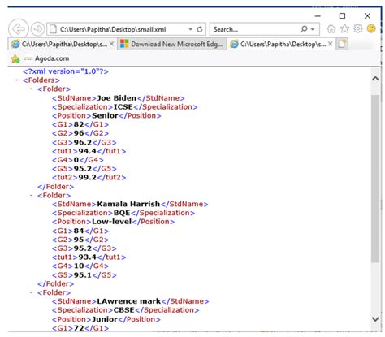The image size is (385, 337).
Task: Open the Home page icon
Action: (331, 28)
